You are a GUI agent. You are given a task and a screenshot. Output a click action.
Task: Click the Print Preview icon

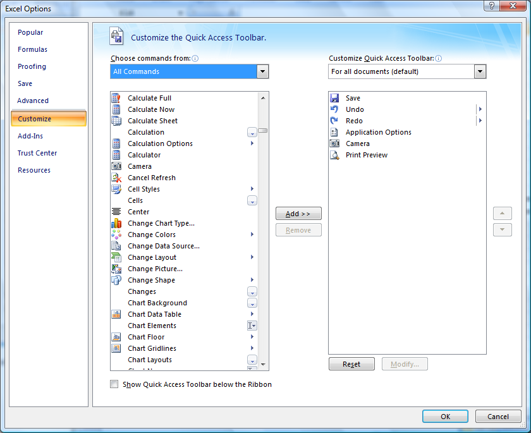[334, 155]
